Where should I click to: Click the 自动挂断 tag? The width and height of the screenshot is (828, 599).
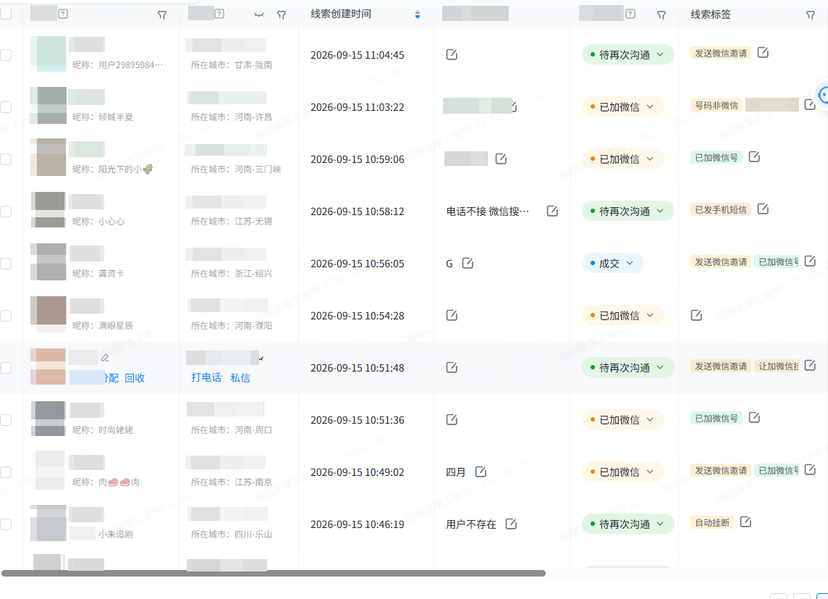pos(712,522)
